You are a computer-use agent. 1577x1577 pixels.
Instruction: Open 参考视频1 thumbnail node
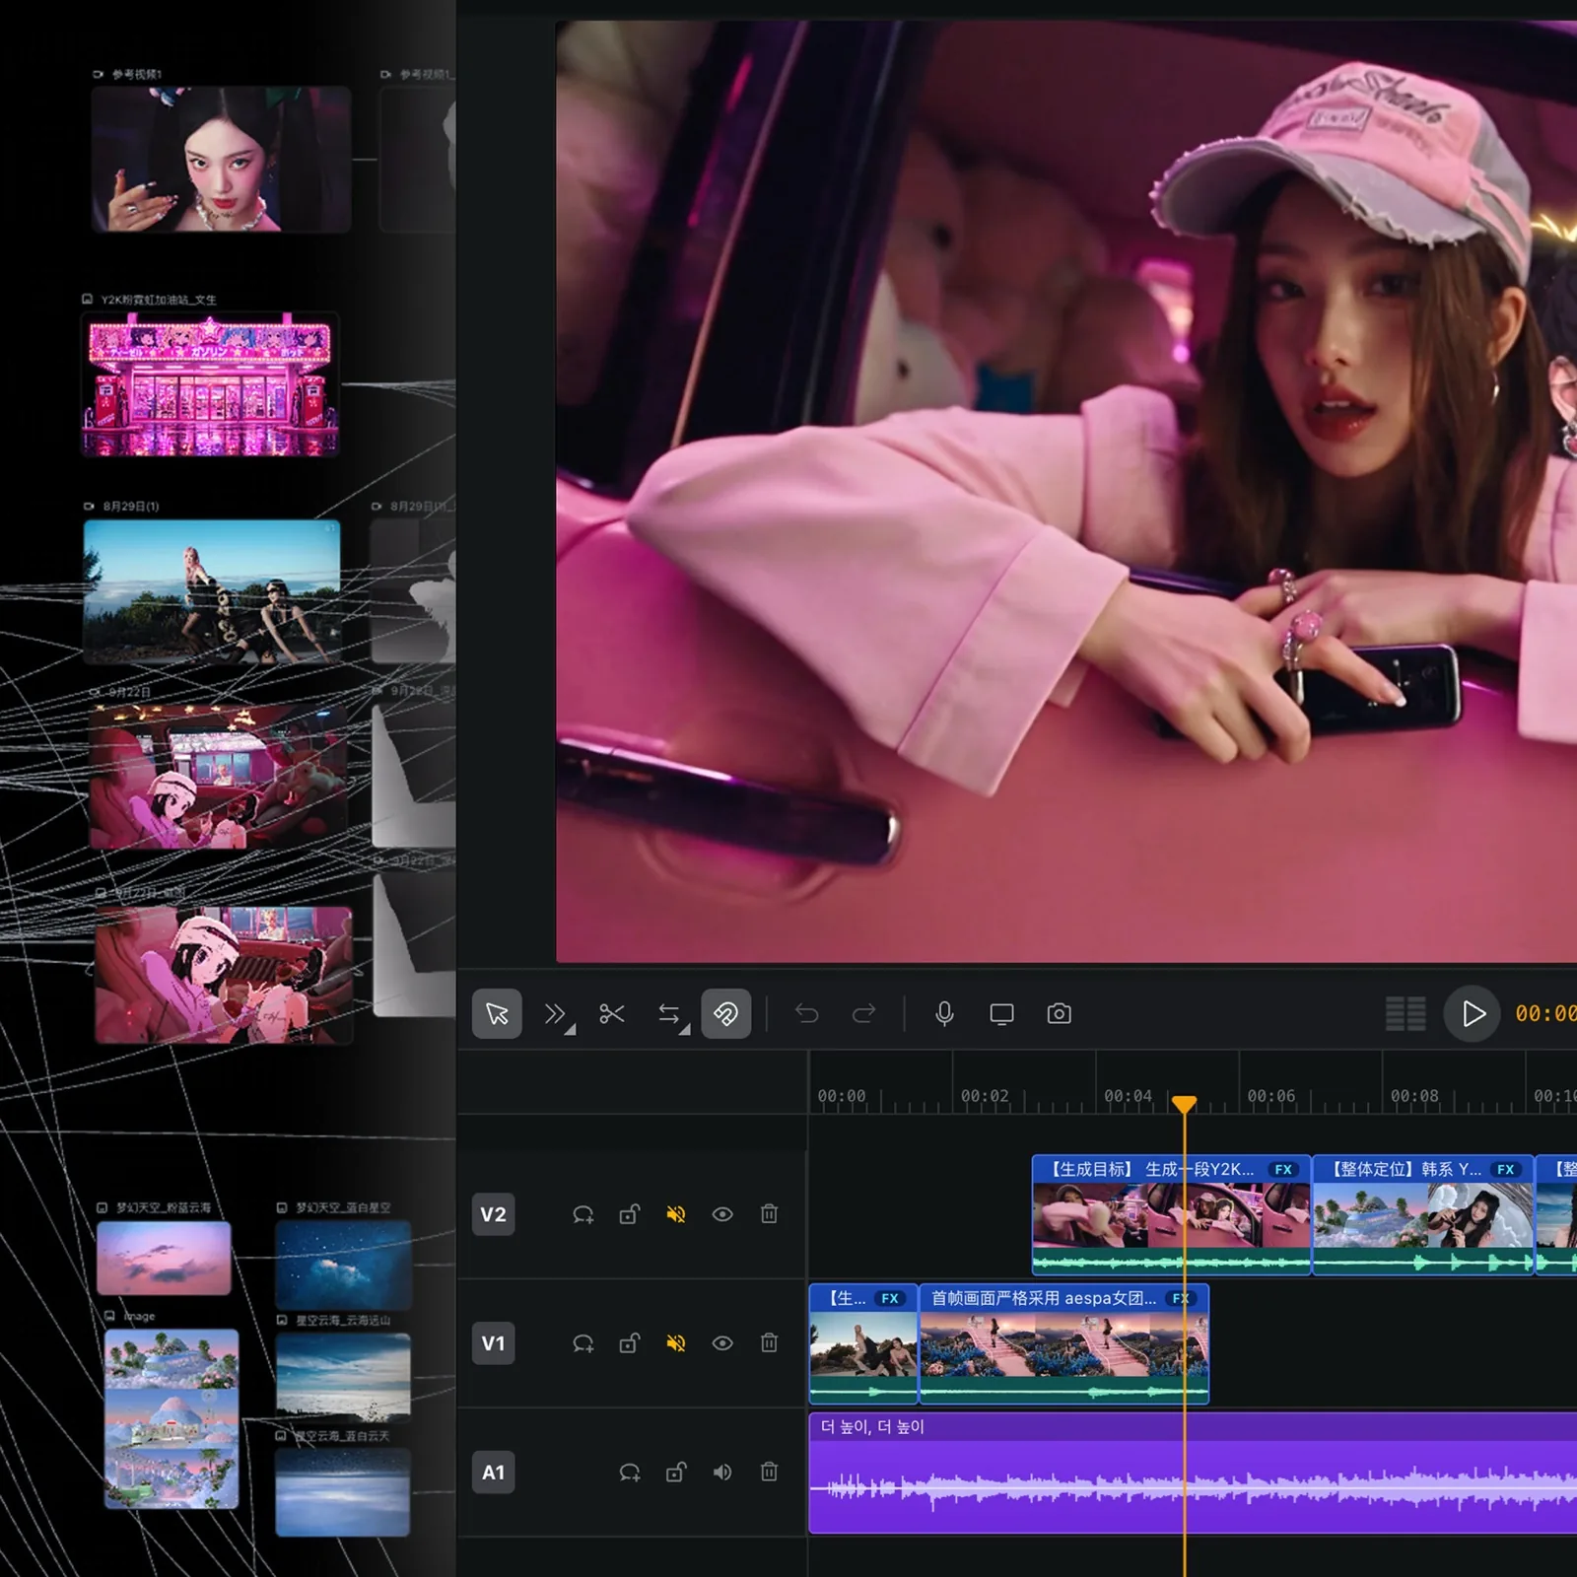point(221,159)
